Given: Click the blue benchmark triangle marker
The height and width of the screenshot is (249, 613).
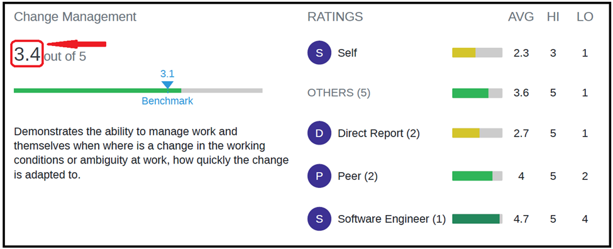Looking at the screenshot, I should [167, 84].
